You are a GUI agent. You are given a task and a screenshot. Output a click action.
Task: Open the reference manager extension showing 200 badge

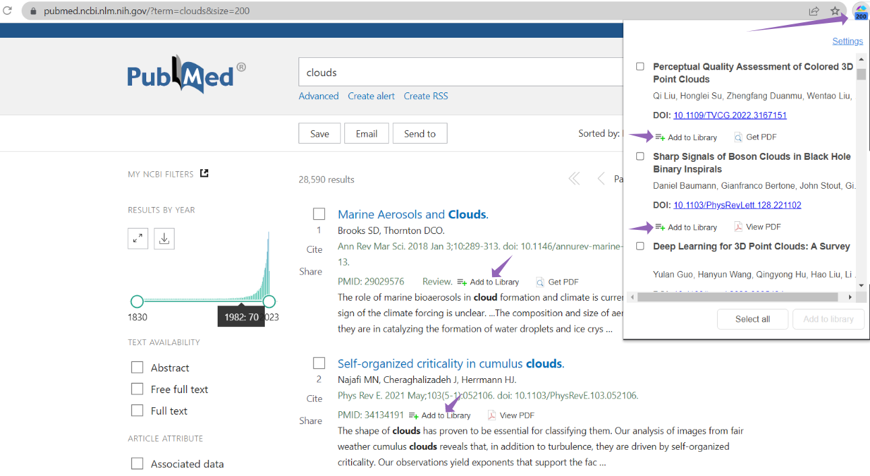[860, 11]
